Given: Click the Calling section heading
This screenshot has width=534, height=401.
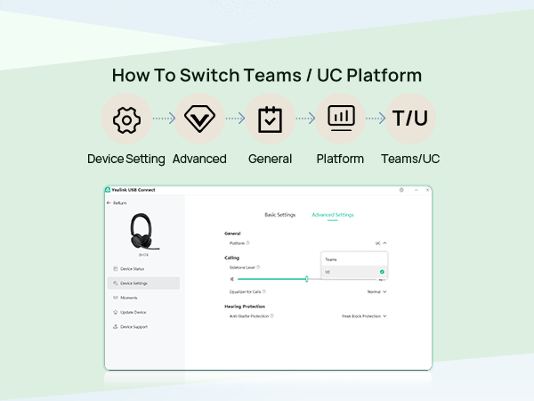Looking at the screenshot, I should [x=232, y=258].
